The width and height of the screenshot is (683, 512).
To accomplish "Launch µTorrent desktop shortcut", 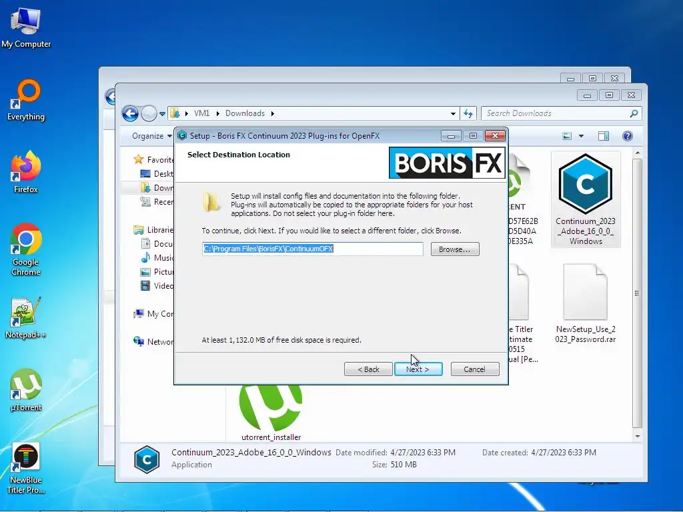I will click(26, 391).
